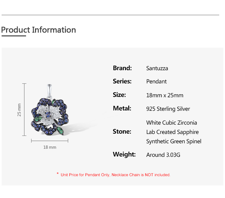This screenshot has width=225, height=198.
Task: Click the Santuzza brand name
Action: (157, 68)
